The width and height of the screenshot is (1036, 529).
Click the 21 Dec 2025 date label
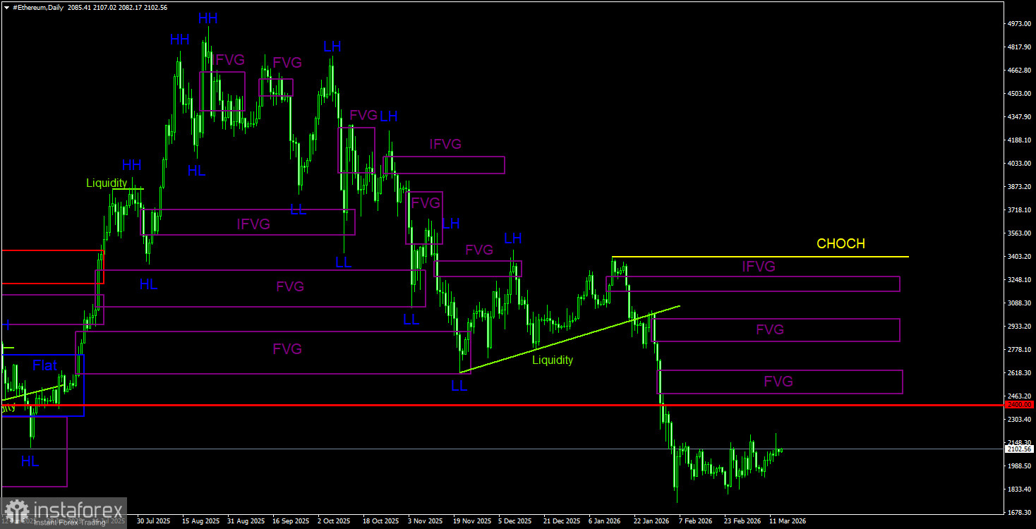tap(561, 521)
